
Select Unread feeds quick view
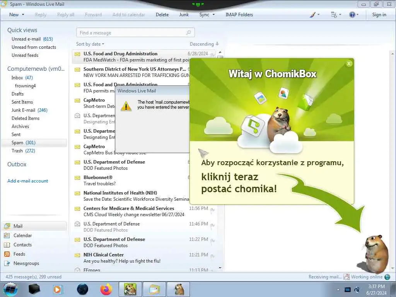click(x=25, y=55)
